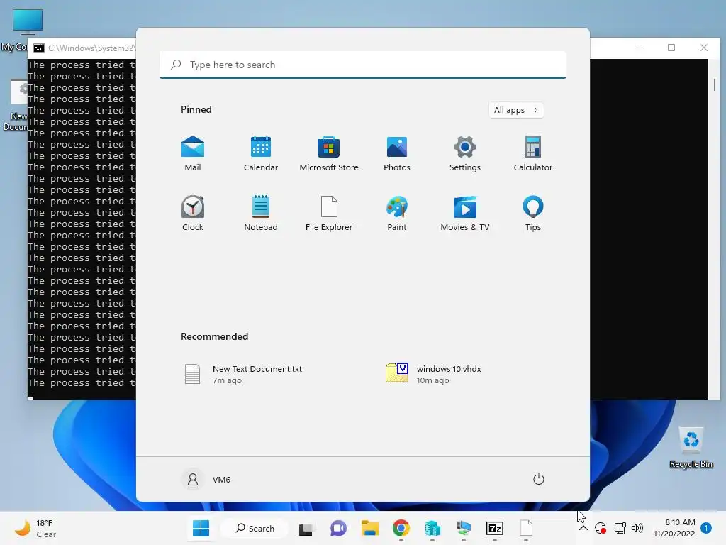Open the Recycle Bin desktop icon
The height and width of the screenshot is (545, 726).
691,447
